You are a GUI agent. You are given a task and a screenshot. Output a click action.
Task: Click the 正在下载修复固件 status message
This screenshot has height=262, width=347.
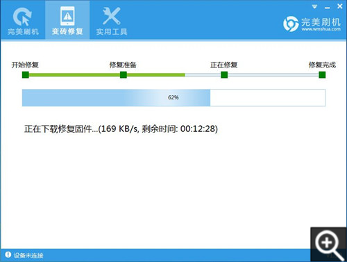click(121, 129)
